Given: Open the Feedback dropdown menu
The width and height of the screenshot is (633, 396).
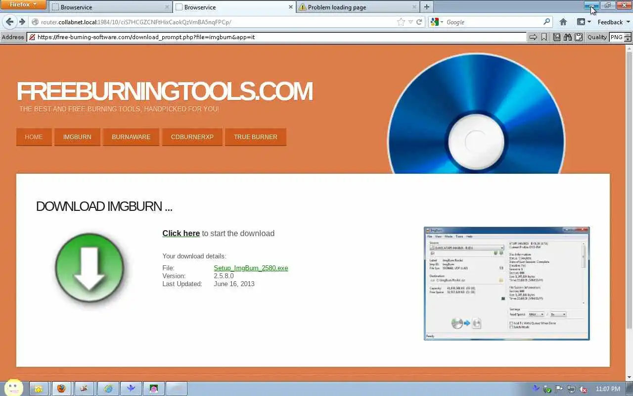Looking at the screenshot, I should (x=614, y=22).
